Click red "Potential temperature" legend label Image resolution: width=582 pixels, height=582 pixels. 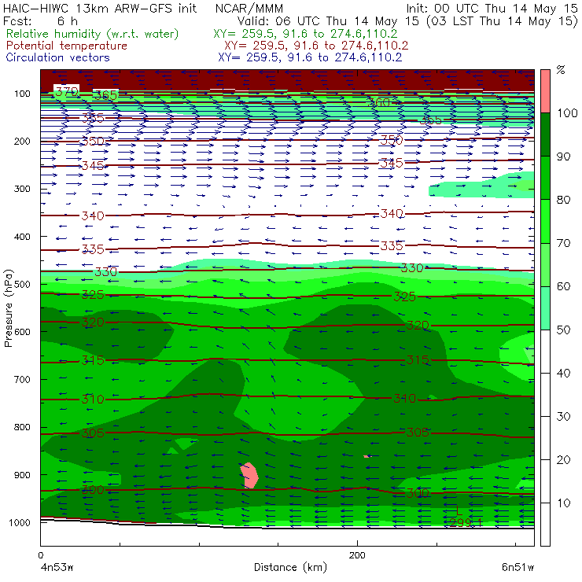pyautogui.click(x=67, y=46)
